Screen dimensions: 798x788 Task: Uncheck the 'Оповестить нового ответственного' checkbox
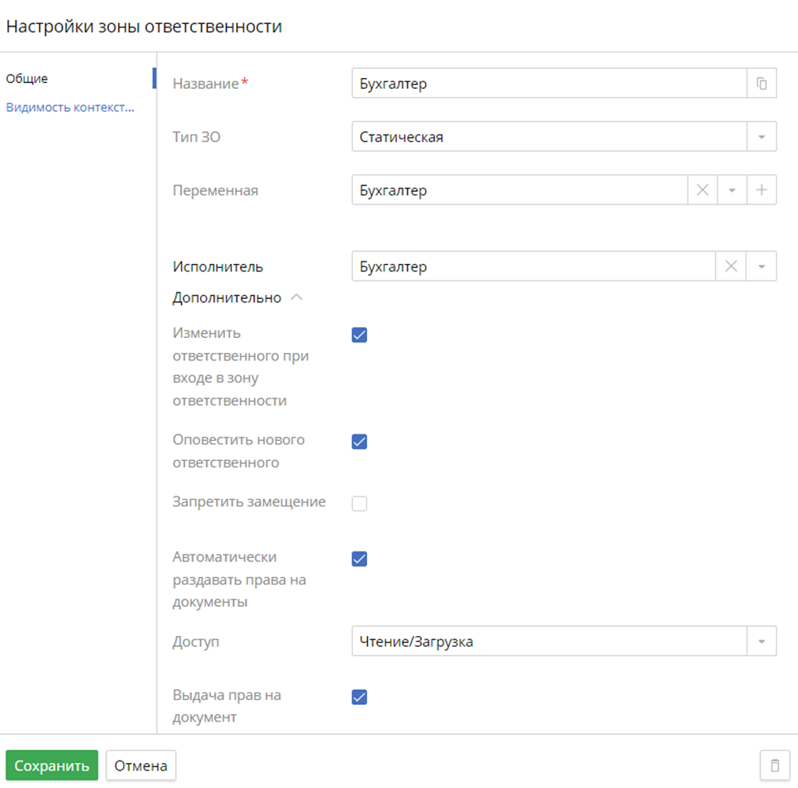click(360, 442)
